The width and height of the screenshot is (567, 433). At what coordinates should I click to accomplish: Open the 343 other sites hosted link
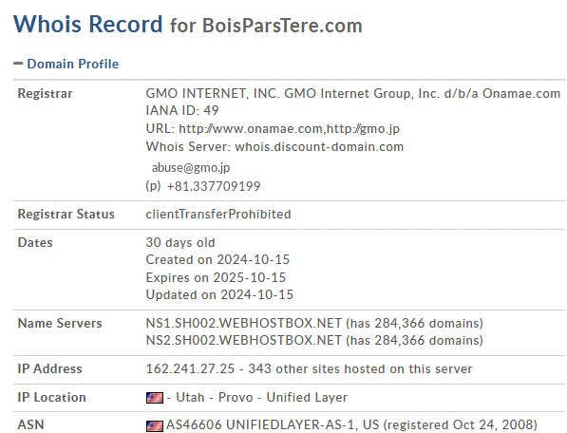[x=360, y=369]
